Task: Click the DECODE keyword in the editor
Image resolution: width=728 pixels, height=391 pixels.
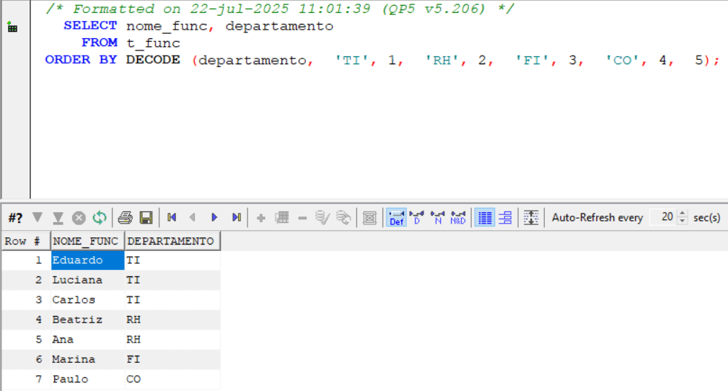Action: point(153,60)
